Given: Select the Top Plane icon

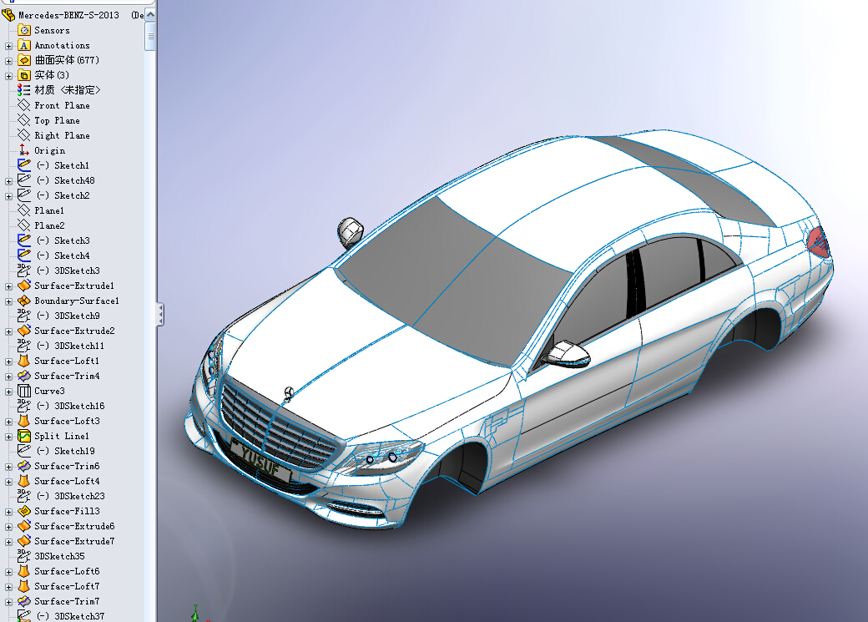Looking at the screenshot, I should click(24, 120).
